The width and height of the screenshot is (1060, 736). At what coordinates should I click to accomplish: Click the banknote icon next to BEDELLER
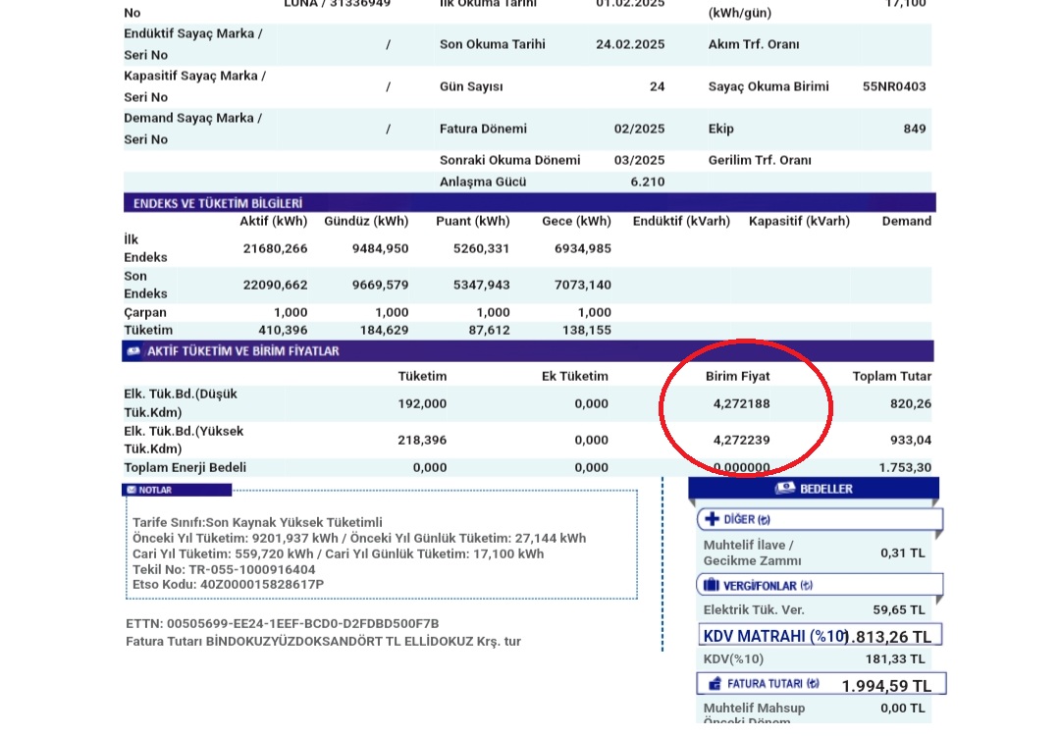pyautogui.click(x=785, y=488)
